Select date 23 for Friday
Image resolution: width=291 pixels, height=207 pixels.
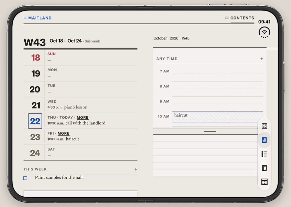35,137
